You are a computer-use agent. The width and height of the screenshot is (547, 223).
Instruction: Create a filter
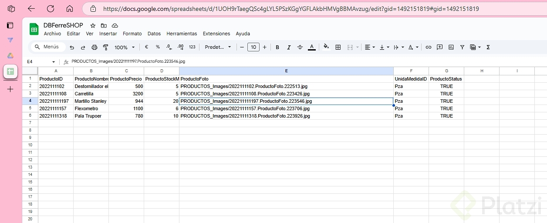pos(462,47)
